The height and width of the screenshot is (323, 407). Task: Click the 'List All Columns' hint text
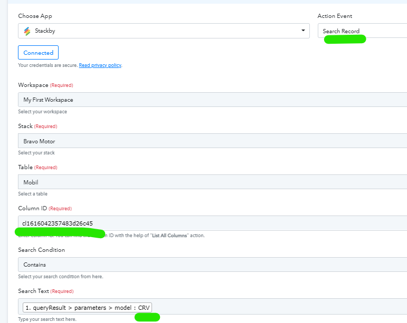coord(169,236)
